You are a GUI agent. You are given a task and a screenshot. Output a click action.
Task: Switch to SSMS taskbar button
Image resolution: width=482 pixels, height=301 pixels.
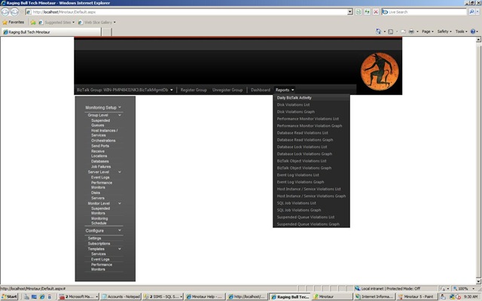[163, 296]
